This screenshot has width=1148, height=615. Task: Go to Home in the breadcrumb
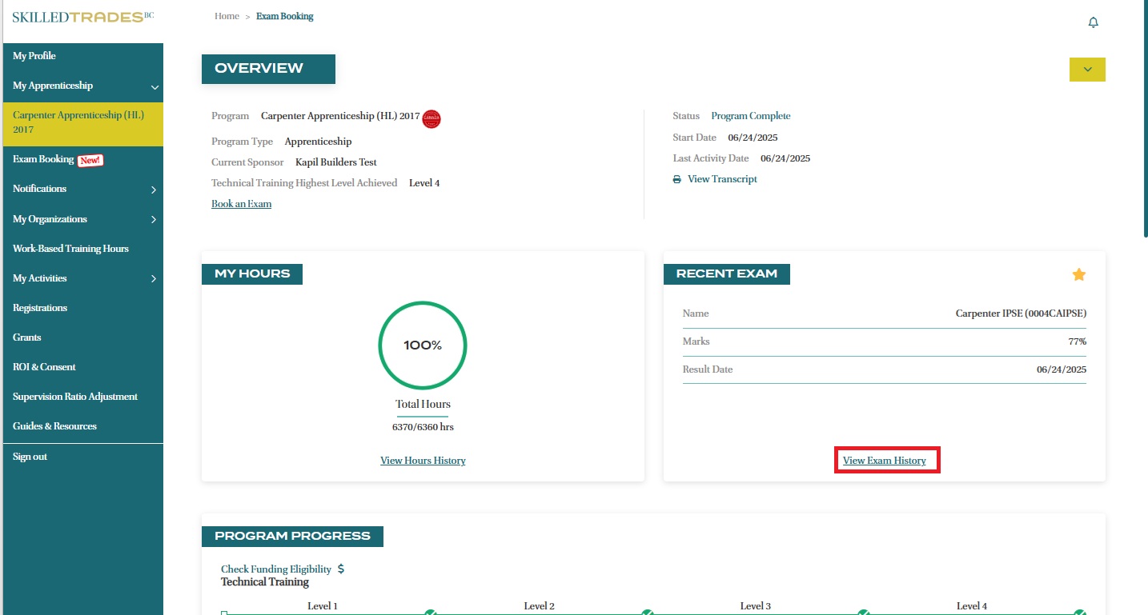click(227, 16)
